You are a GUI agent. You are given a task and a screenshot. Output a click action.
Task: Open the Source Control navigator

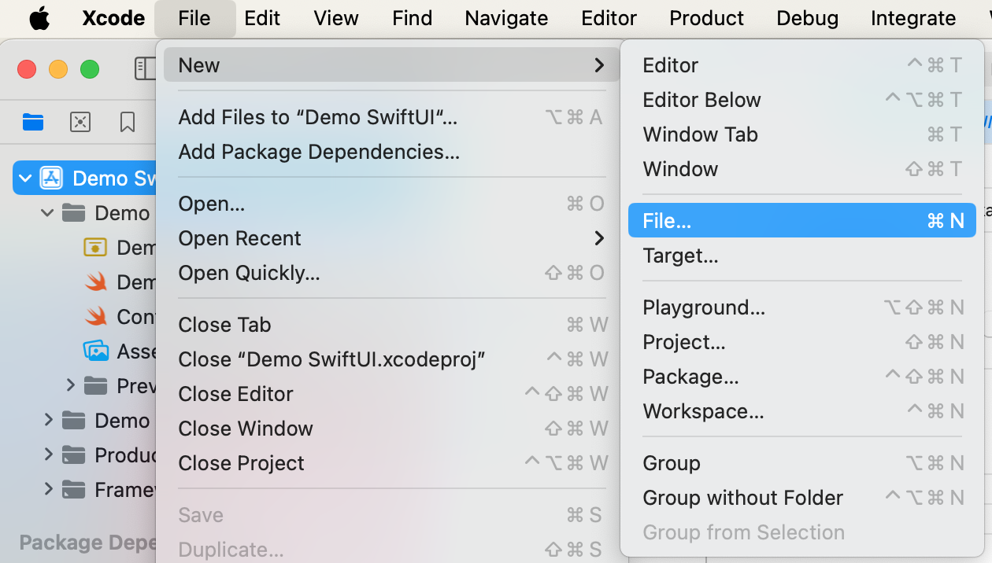80,122
